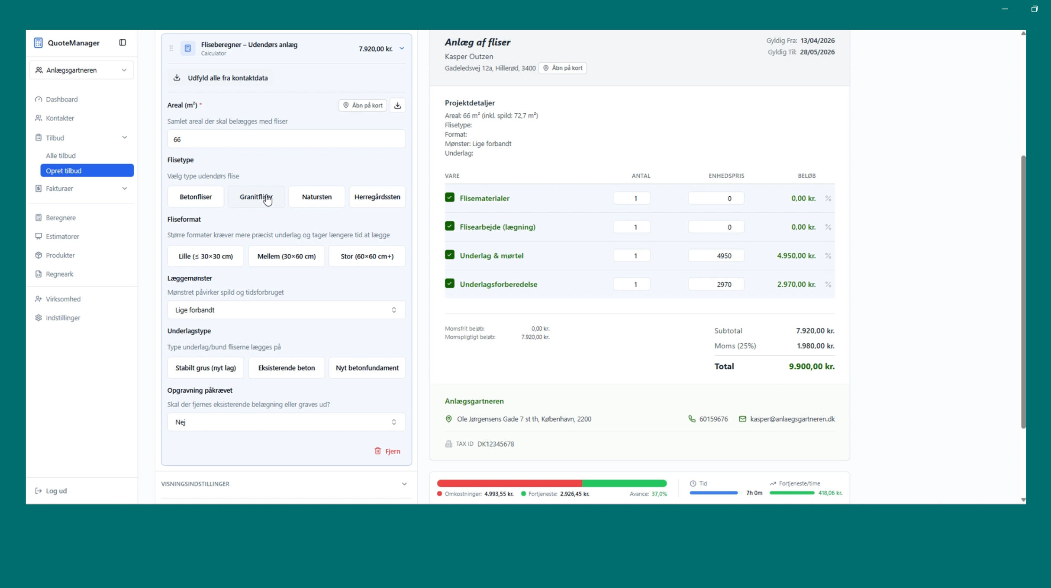Collapse sidebar using the panel toggle icon
Screen dimensions: 1051x588
(123, 42)
